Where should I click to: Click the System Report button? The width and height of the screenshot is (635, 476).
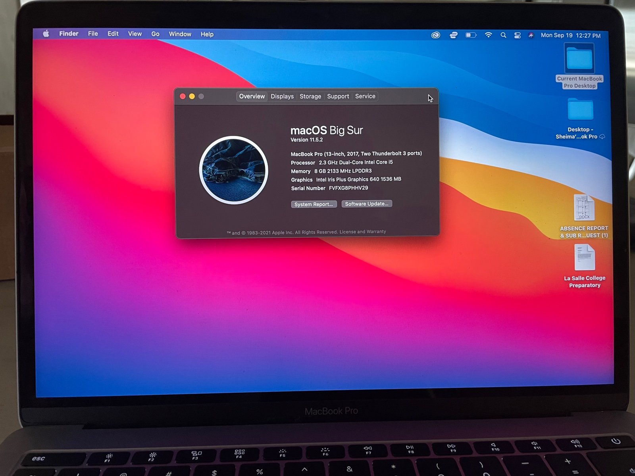tap(314, 204)
